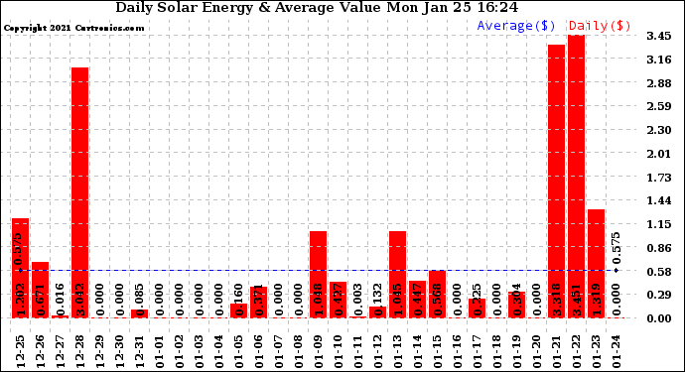This screenshot has width=685, height=372.
Task: Click the 01-17 bar labeled 0.225
Action: point(478,308)
